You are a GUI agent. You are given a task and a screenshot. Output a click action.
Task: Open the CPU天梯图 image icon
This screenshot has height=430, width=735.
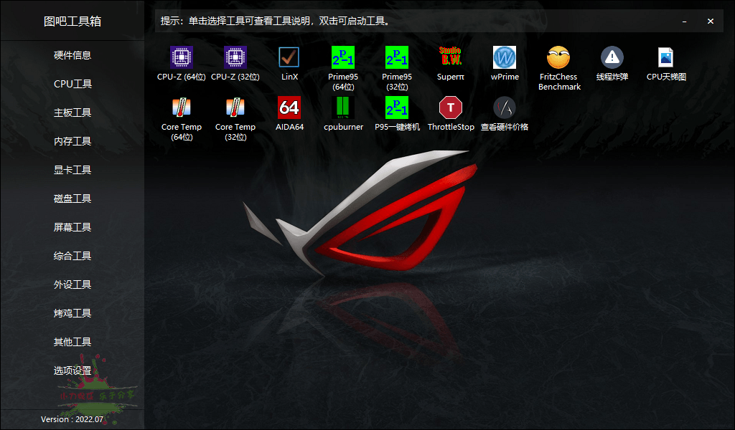(666, 57)
